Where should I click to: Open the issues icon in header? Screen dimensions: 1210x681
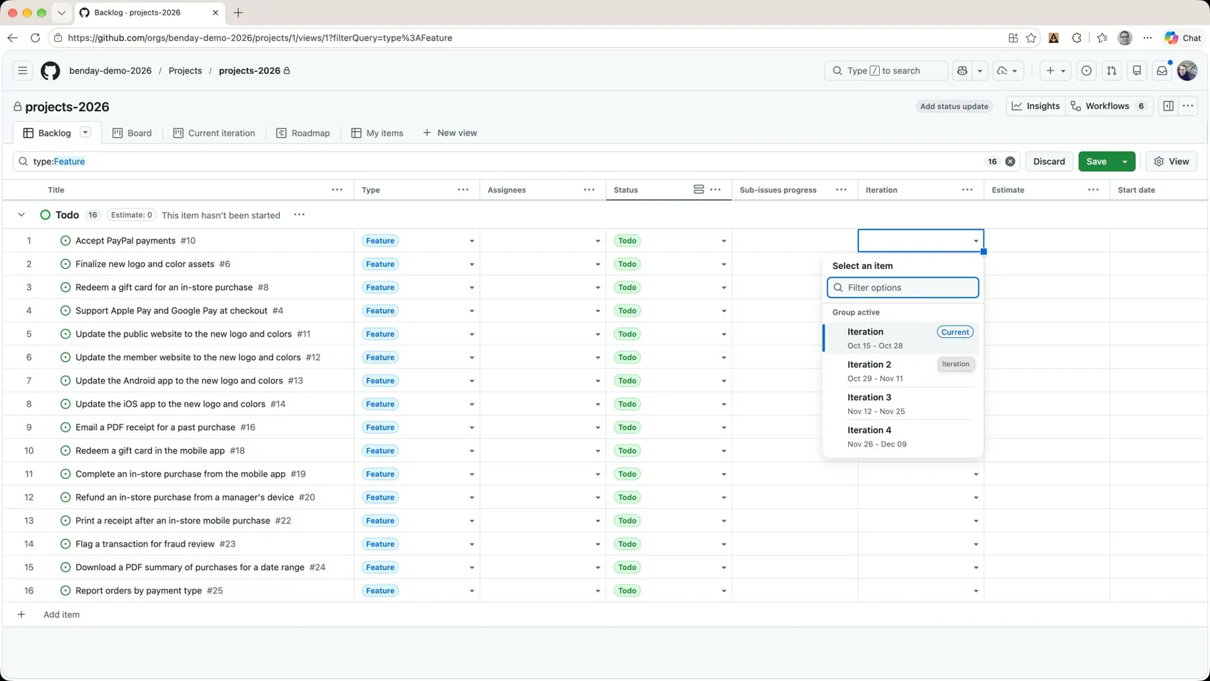coord(1086,71)
